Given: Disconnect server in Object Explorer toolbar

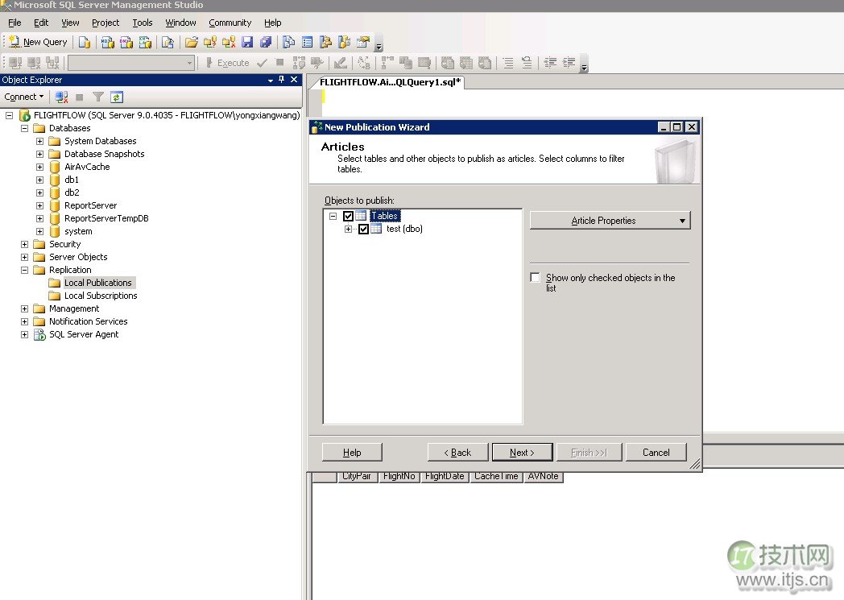Looking at the screenshot, I should point(61,97).
